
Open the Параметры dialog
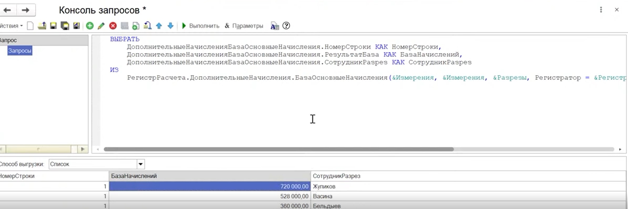coord(244,26)
